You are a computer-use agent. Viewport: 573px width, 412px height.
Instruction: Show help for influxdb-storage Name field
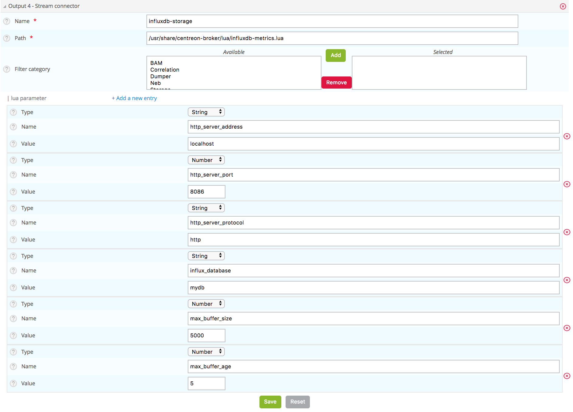[7, 21]
